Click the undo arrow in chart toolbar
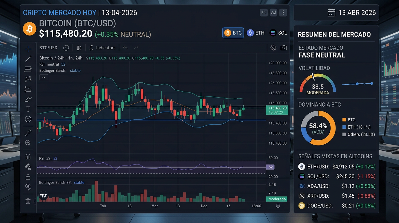Viewport: 399px width, 223px height. (x=125, y=48)
